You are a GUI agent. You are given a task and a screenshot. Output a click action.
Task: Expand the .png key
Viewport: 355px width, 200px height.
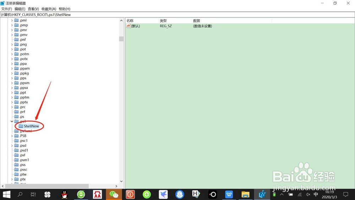[x=12, y=44]
